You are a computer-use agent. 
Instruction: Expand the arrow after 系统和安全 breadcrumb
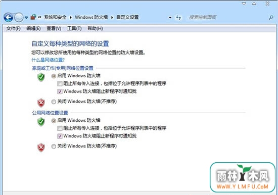(x=71, y=17)
